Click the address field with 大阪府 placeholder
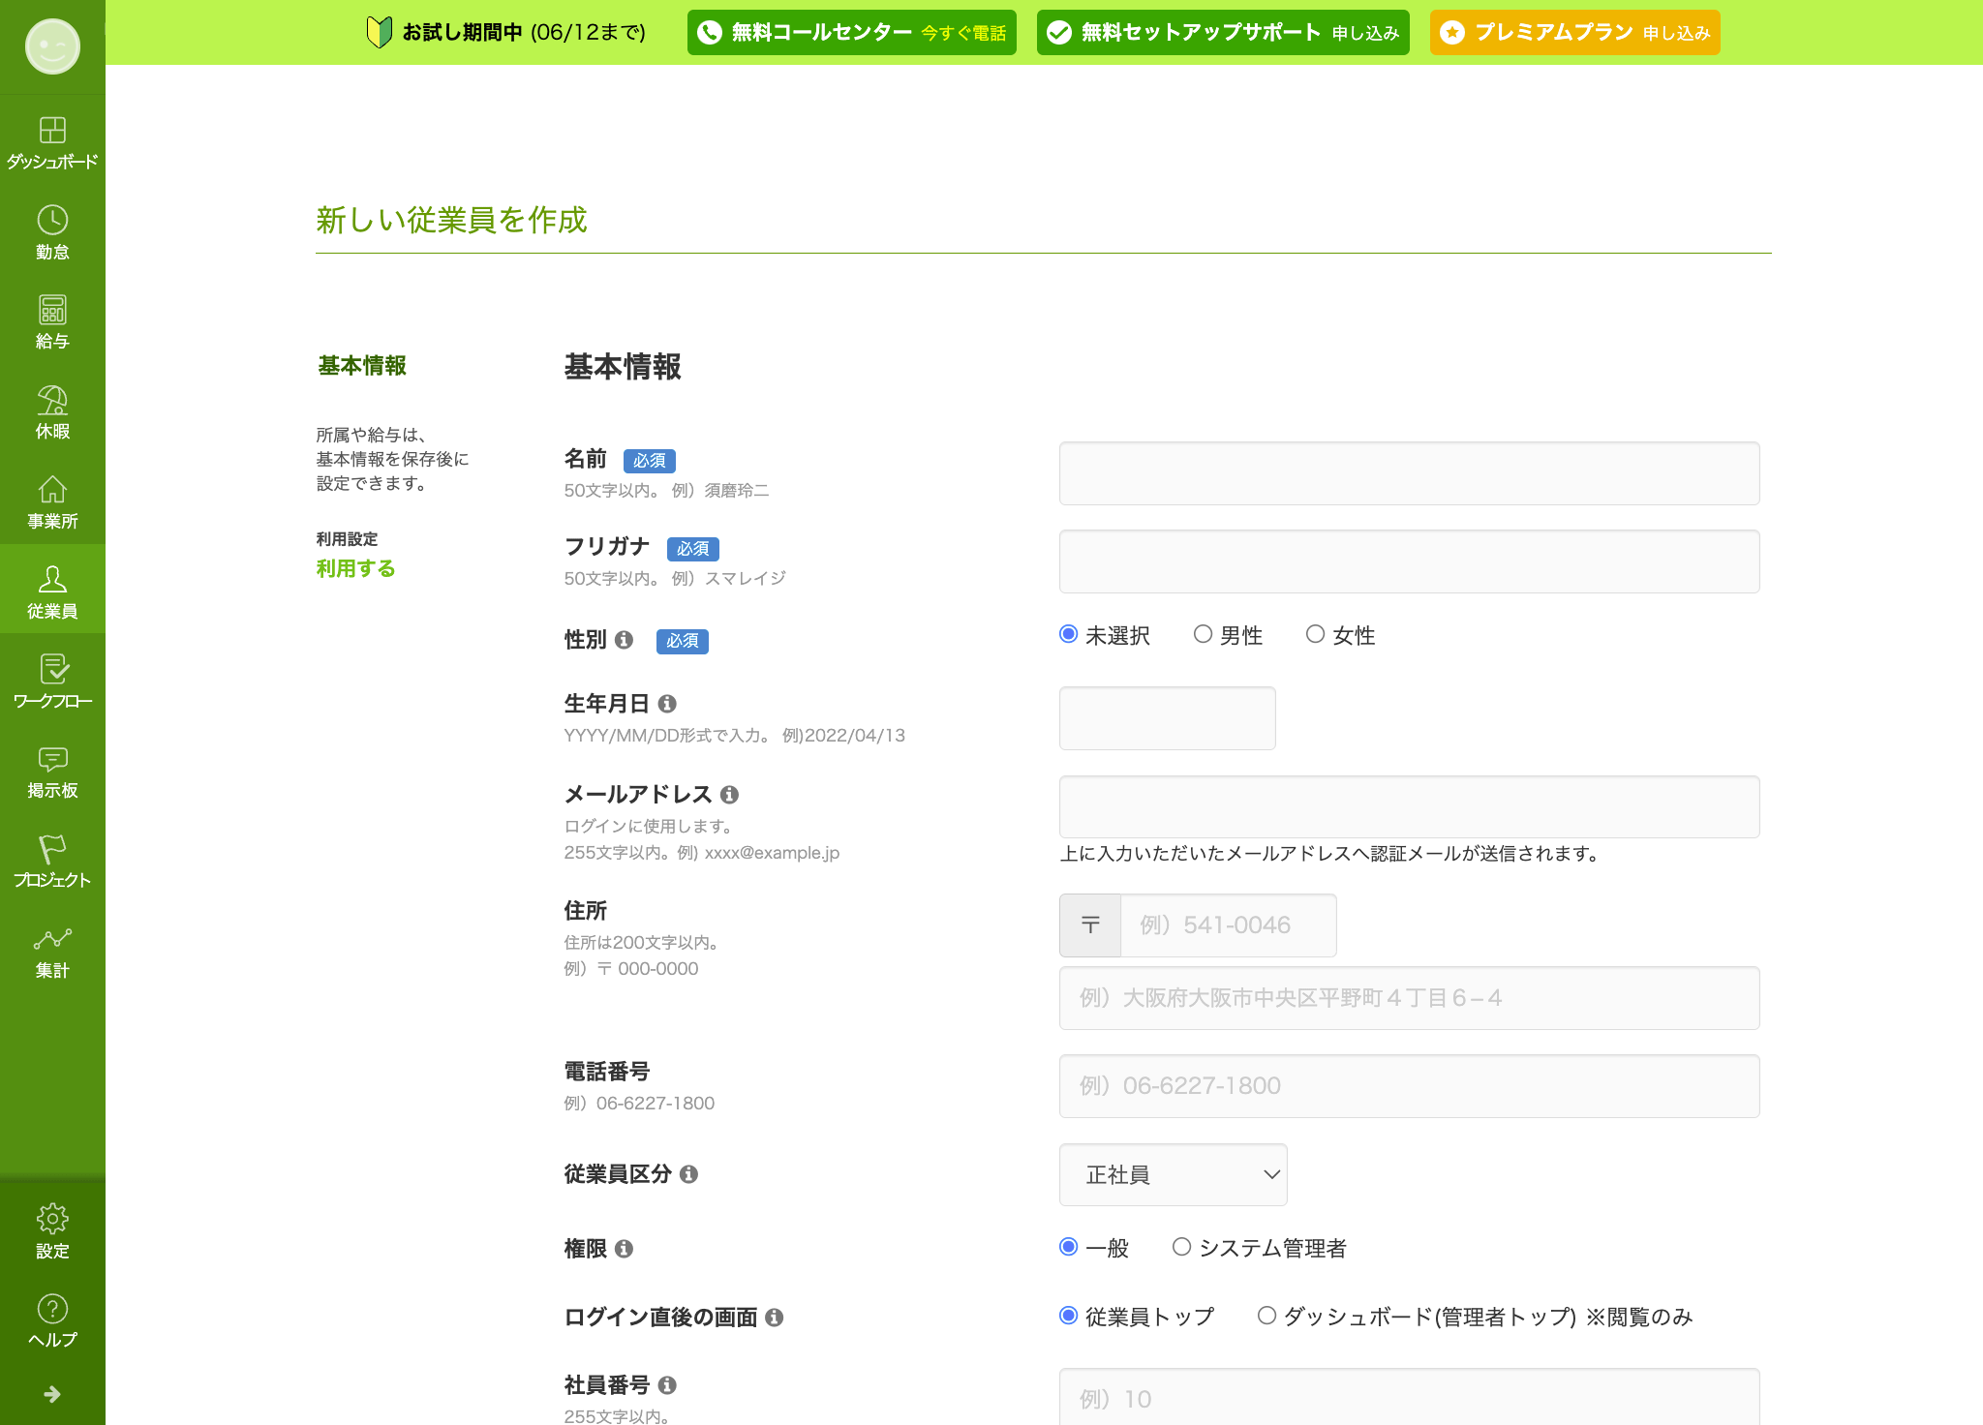Image resolution: width=1983 pixels, height=1425 pixels. click(x=1410, y=998)
